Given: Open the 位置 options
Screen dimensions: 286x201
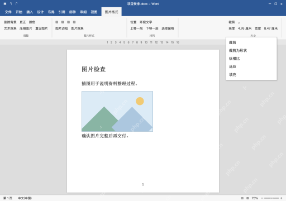Looking at the screenshot, I should pos(134,22).
